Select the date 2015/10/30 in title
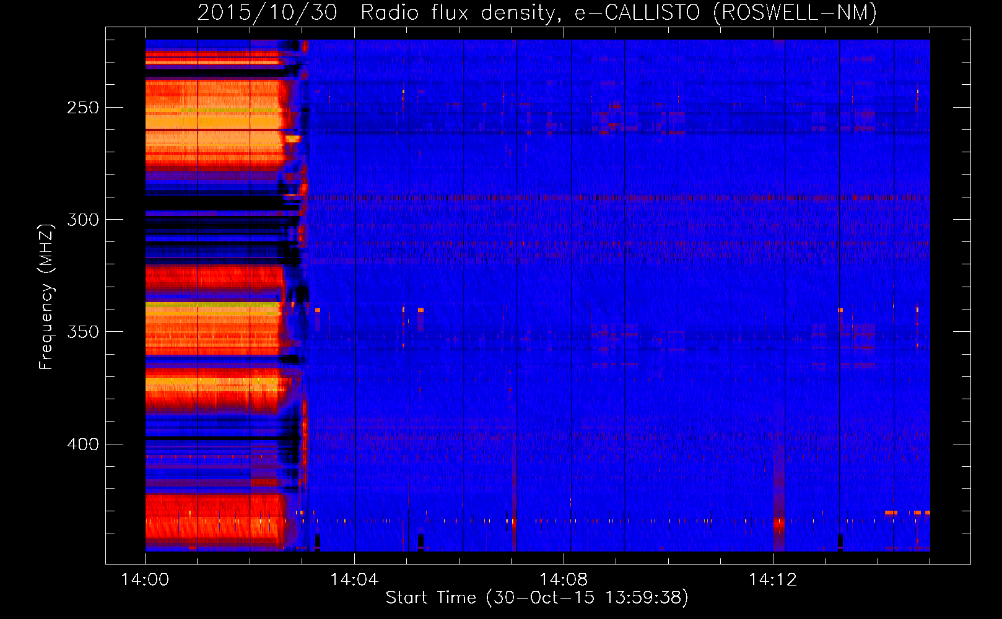 (267, 12)
